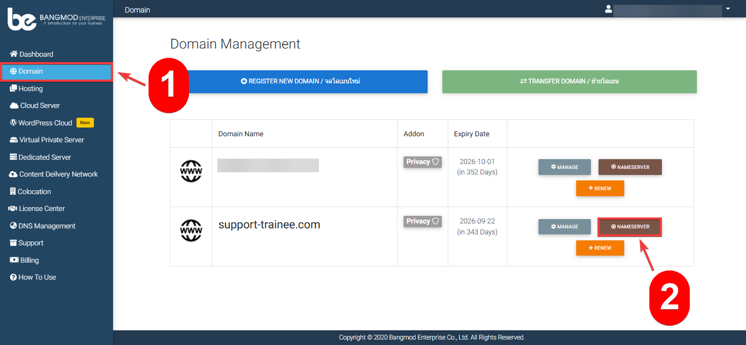Viewport: 746px width, 345px height.
Task: Click Register New Domain button
Action: coord(300,81)
